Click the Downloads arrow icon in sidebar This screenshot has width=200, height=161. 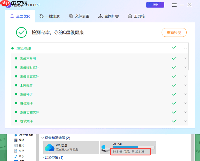(16, 135)
